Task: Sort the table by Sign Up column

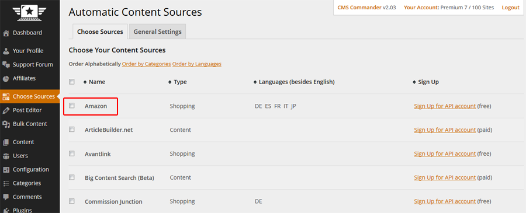Action: pyautogui.click(x=425, y=82)
